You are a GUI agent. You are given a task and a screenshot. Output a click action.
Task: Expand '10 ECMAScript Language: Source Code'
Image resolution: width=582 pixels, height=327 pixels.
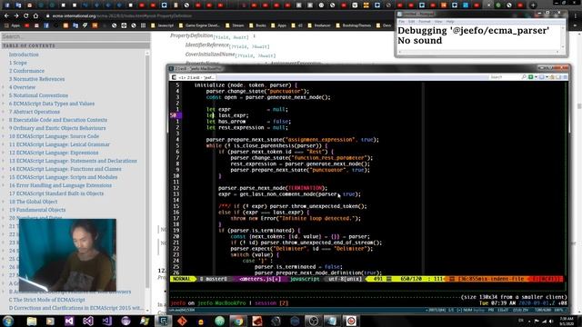tap(4, 136)
